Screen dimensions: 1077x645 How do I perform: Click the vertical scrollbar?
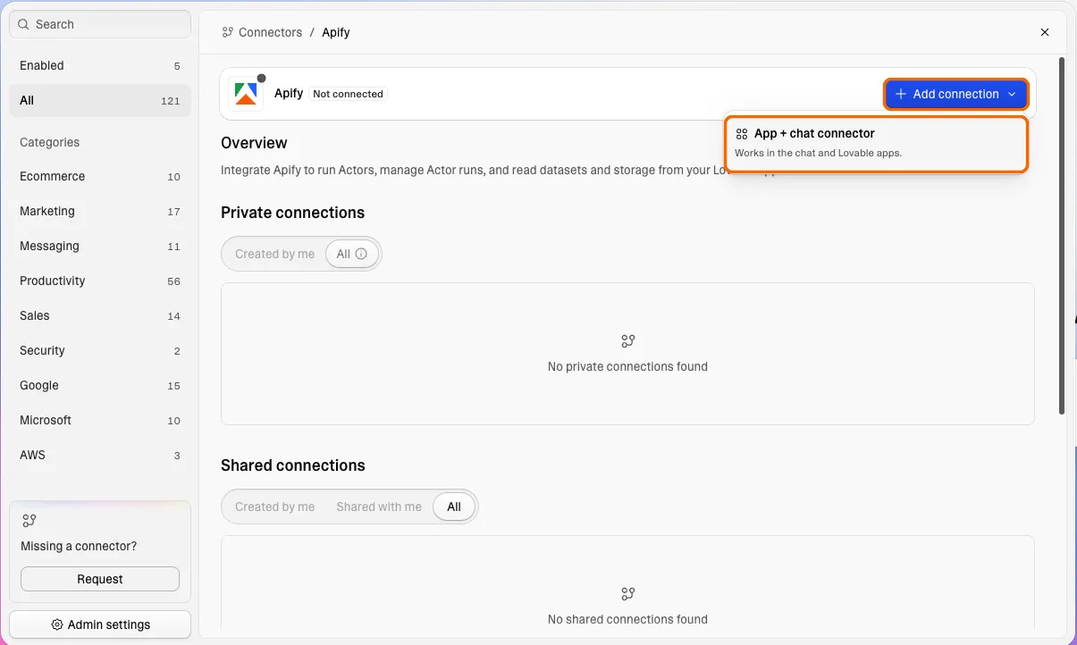(x=1061, y=236)
